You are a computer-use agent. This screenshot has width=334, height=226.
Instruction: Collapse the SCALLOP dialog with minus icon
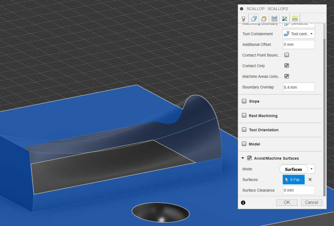click(242, 9)
